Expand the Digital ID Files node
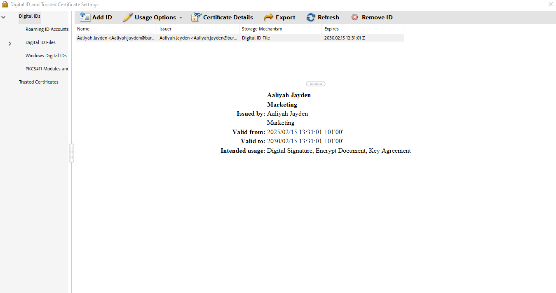Viewport: 556px width, 293px height. (10, 43)
